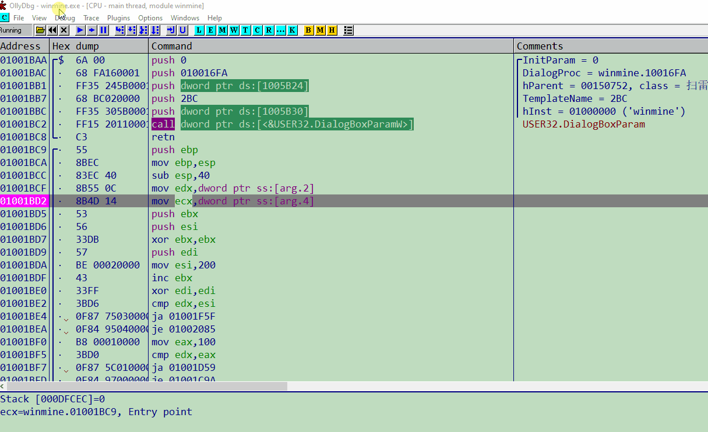Click Execute till return icon
Screen dimensions: 708x432
(x=171, y=30)
